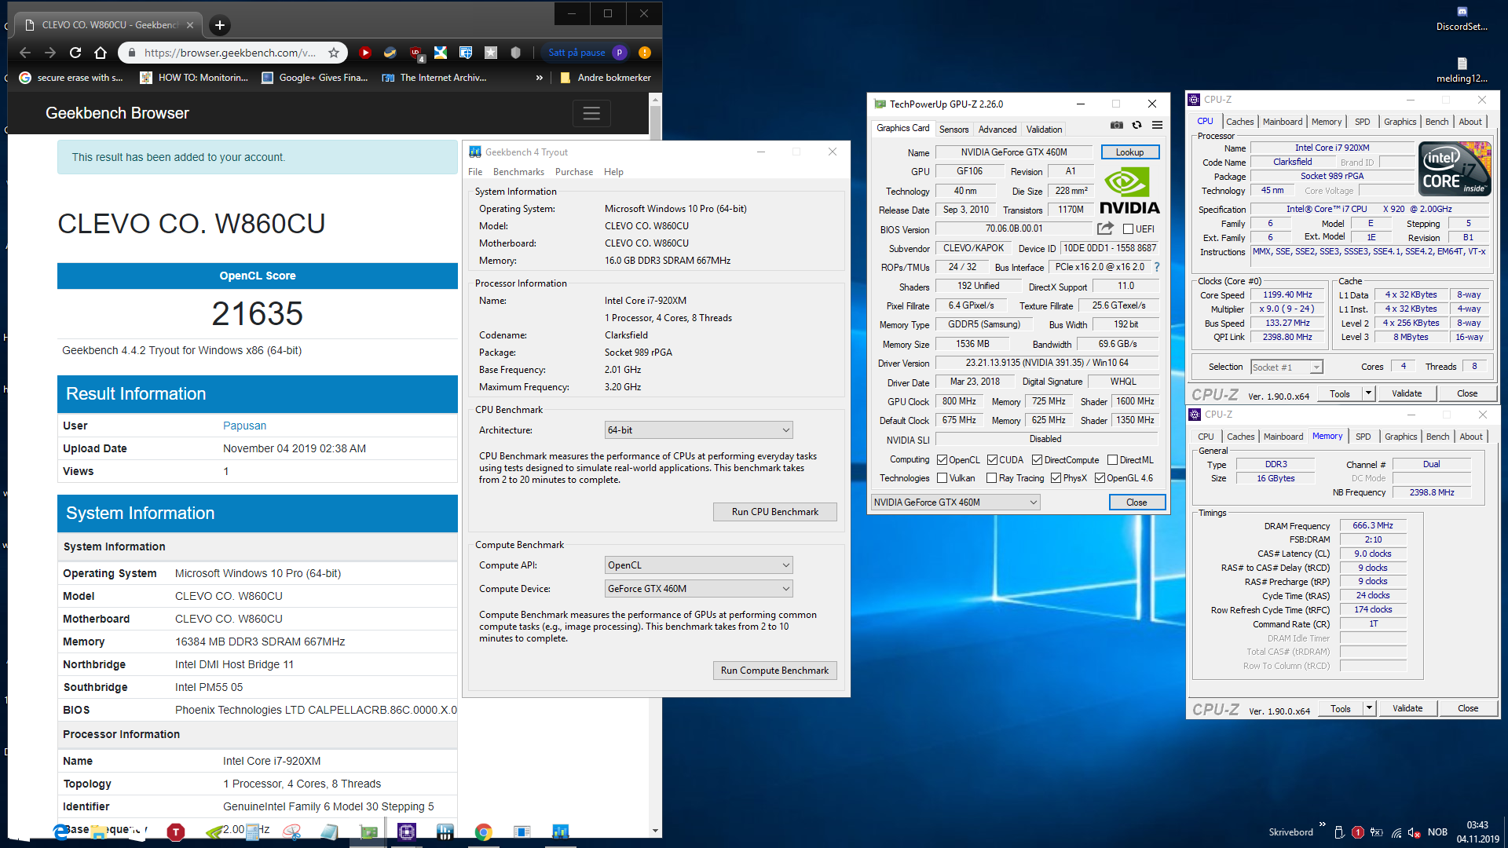Toggle the DirectML checkbox
1508x848 pixels.
tap(1112, 460)
